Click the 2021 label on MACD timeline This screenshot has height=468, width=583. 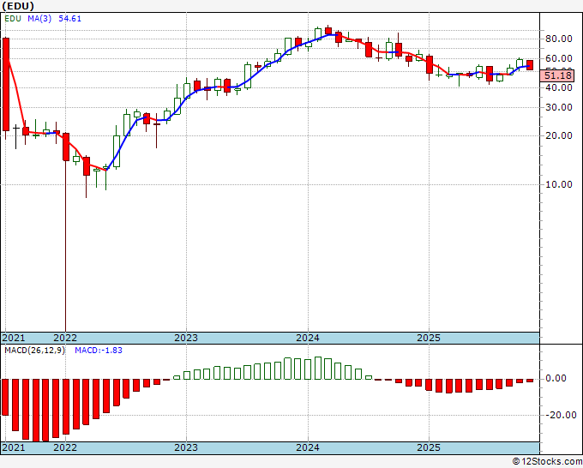tap(14, 447)
